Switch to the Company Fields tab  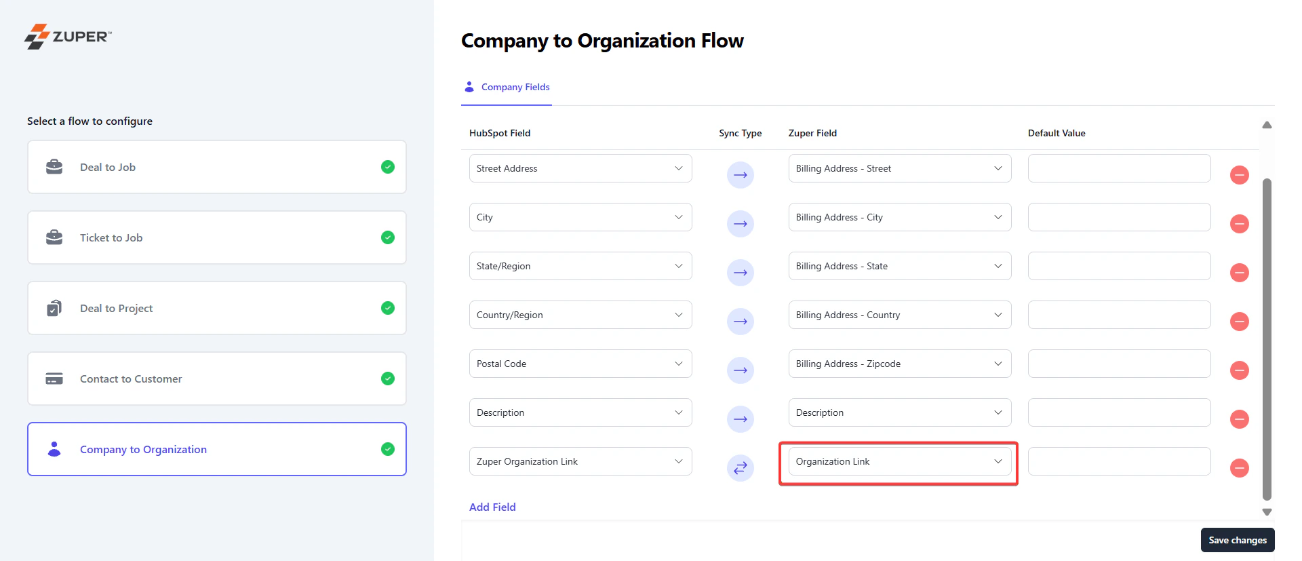507,87
